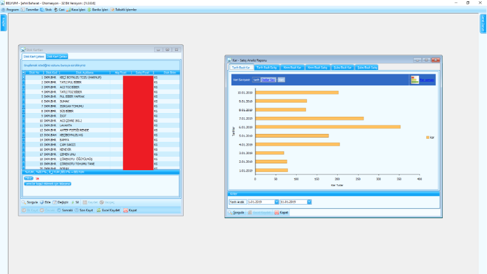Open the start date dropdown 1-01-2019

[276, 202]
